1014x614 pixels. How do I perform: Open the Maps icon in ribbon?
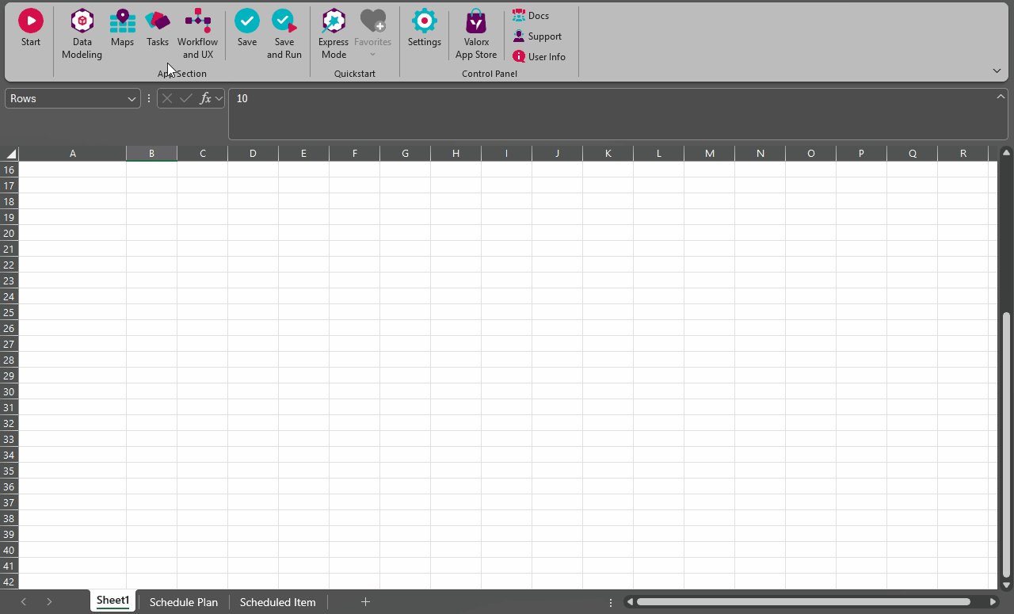[122, 21]
